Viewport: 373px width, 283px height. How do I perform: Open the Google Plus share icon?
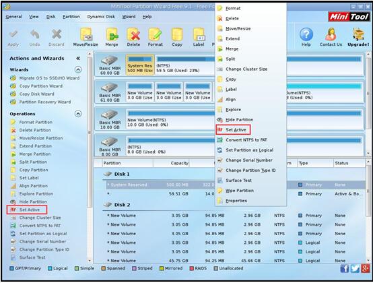(365, 268)
